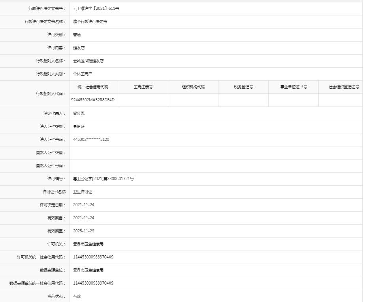Click the 当前状态 value 有效

pos(75,296)
